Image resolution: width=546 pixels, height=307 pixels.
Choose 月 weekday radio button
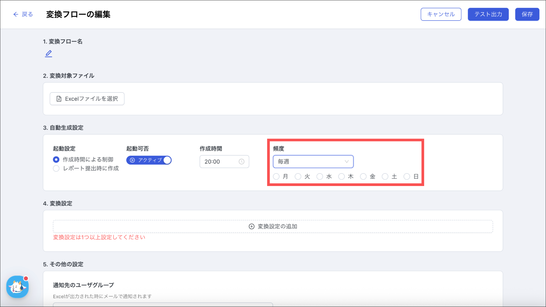click(276, 176)
